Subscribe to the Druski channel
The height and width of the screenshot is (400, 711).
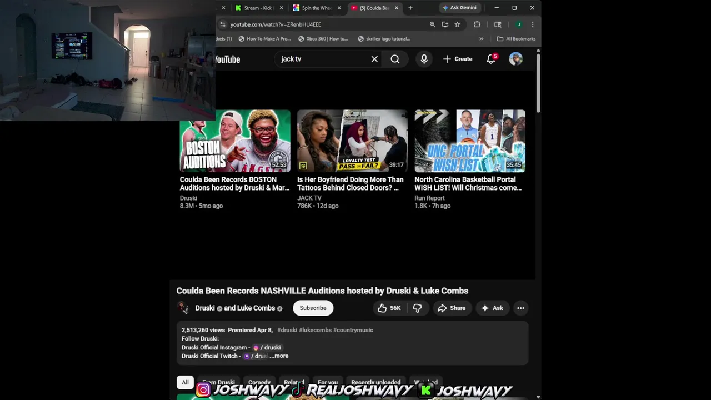[x=313, y=308]
